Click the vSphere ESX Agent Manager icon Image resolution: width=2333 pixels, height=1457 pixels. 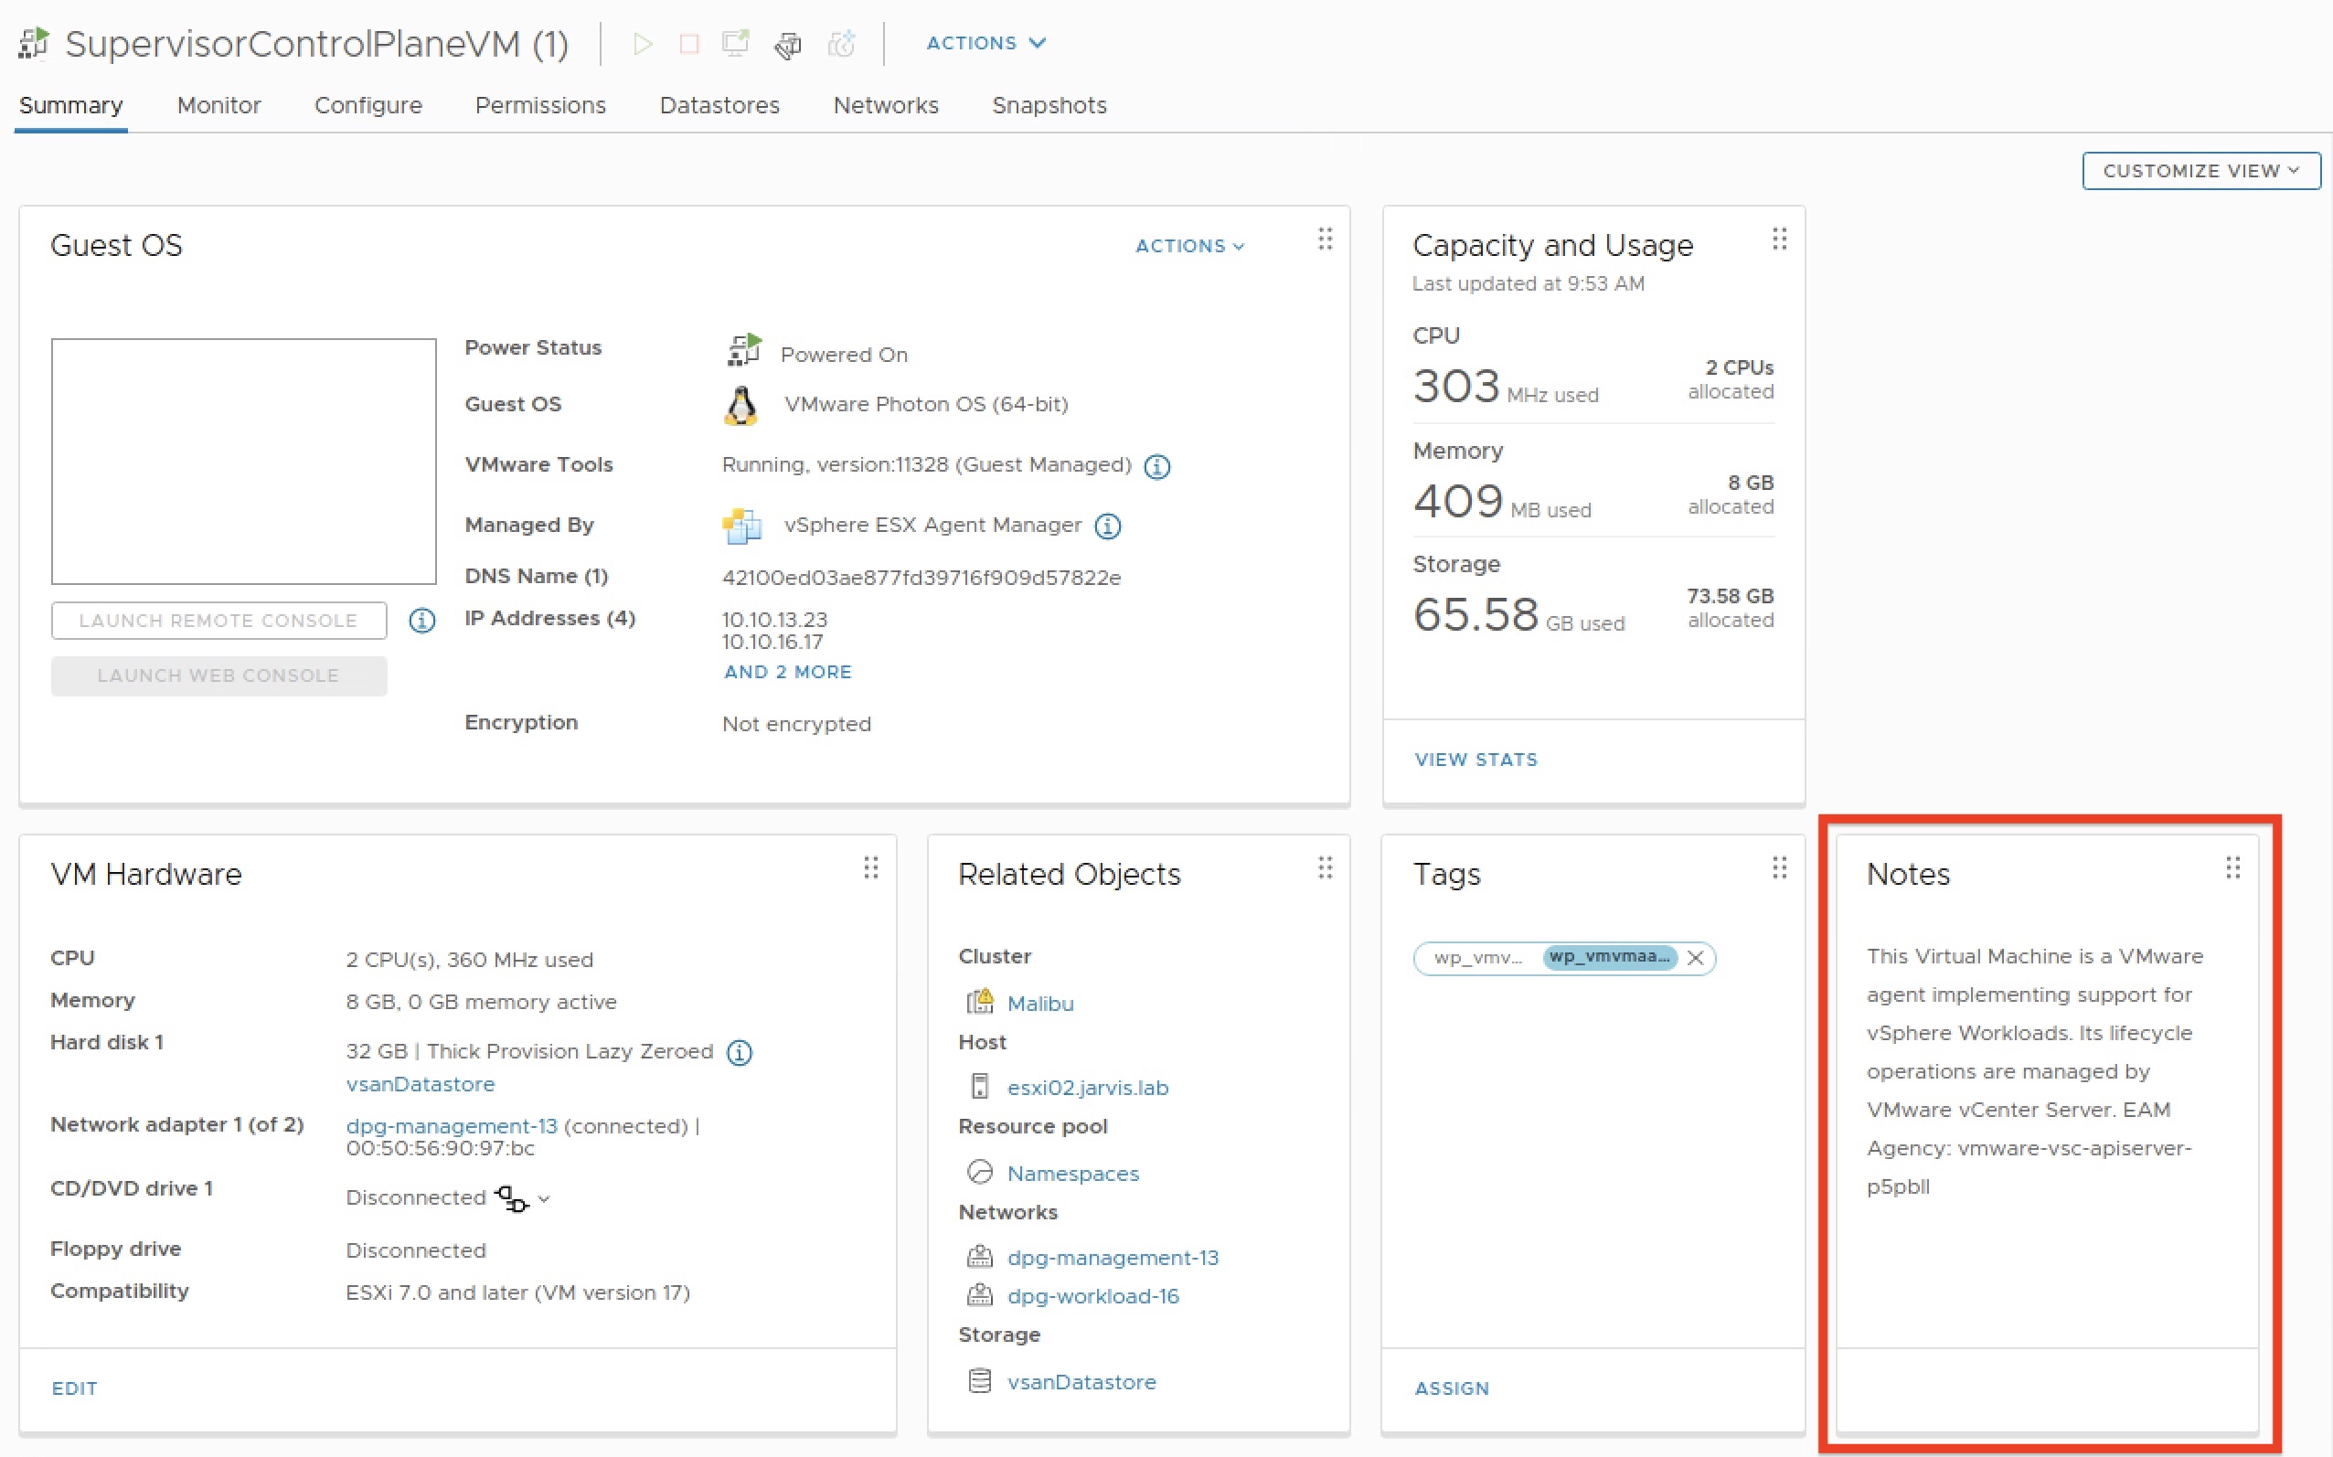(x=741, y=526)
